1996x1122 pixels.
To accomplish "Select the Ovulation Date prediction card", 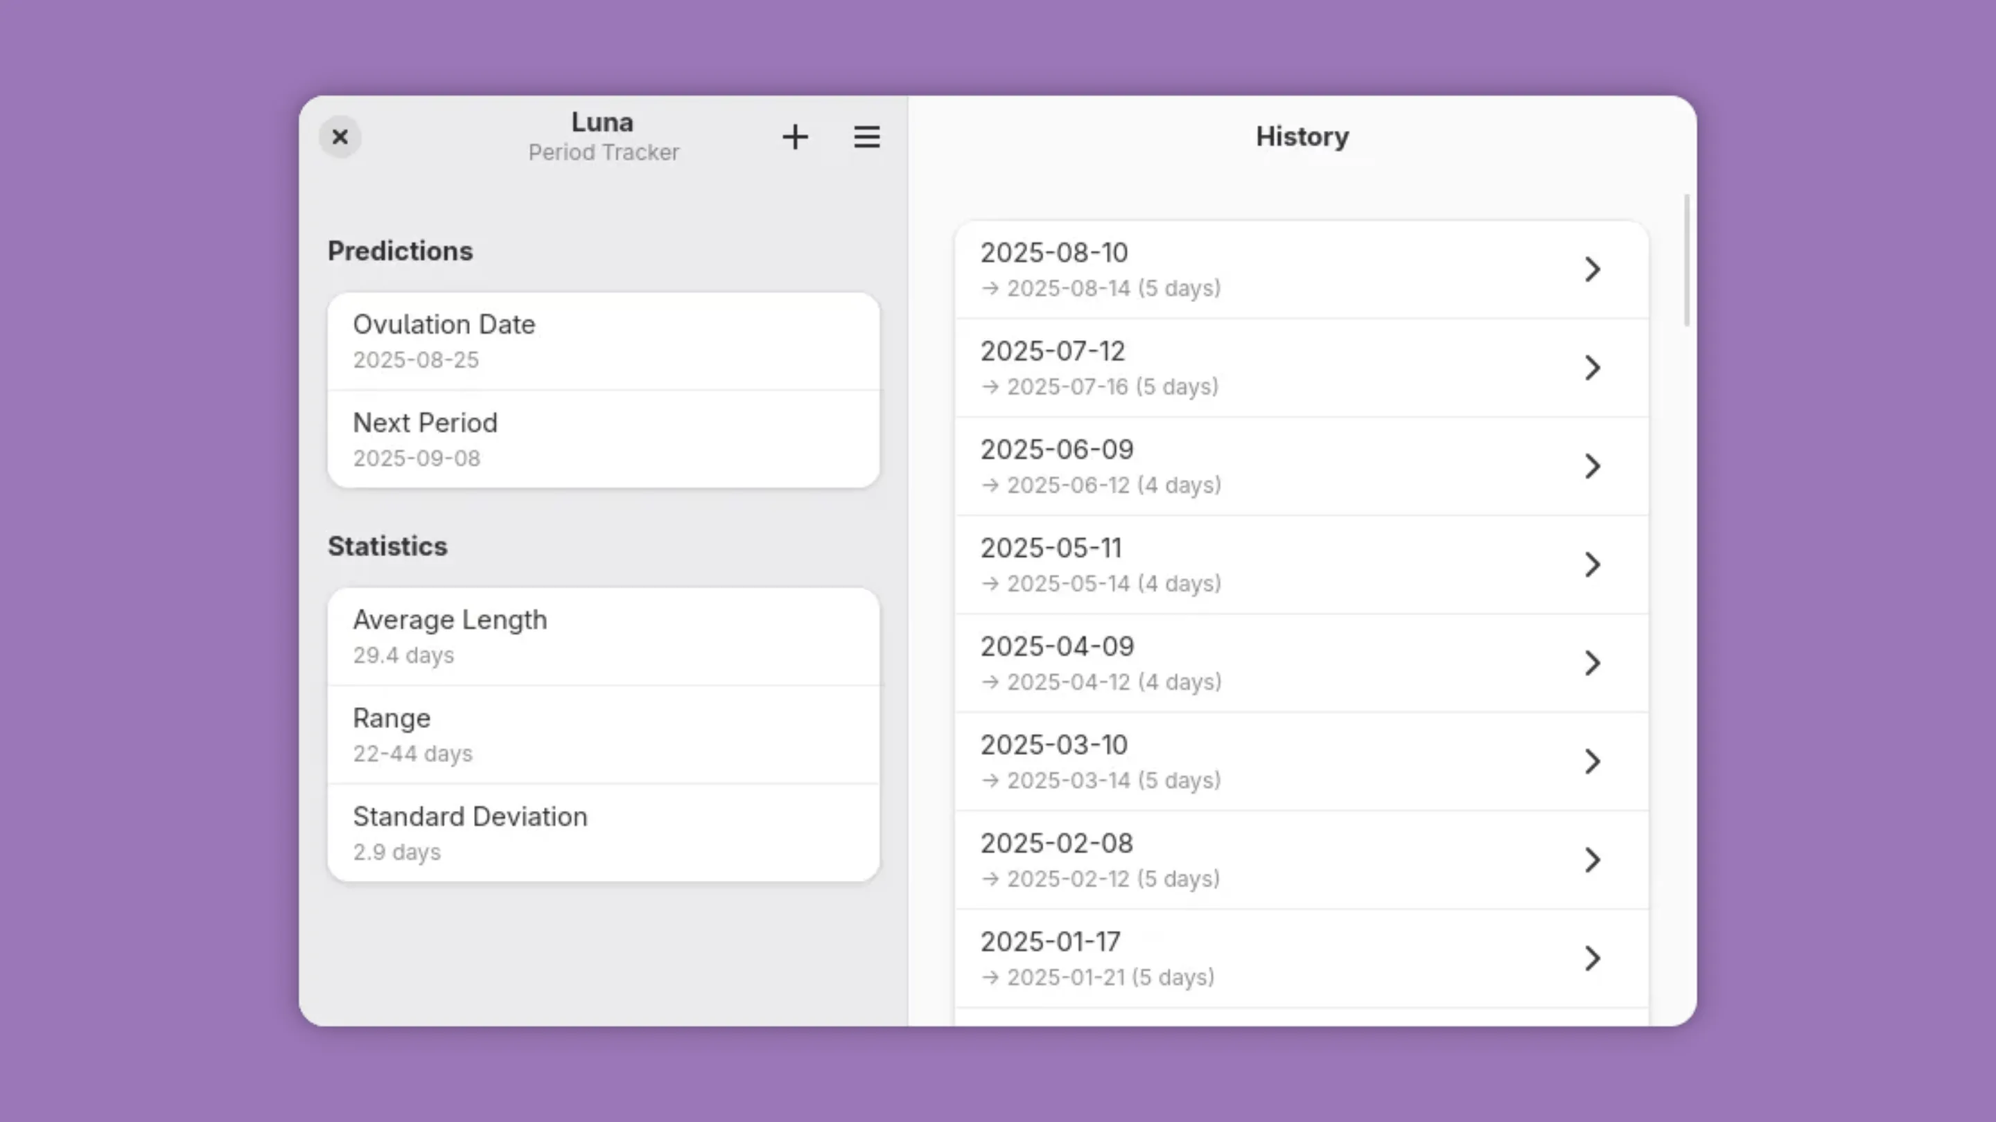I will coord(604,341).
